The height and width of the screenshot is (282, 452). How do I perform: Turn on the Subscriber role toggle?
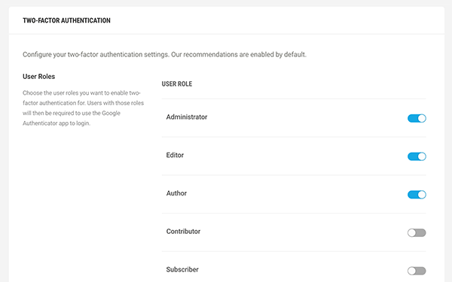click(x=417, y=271)
